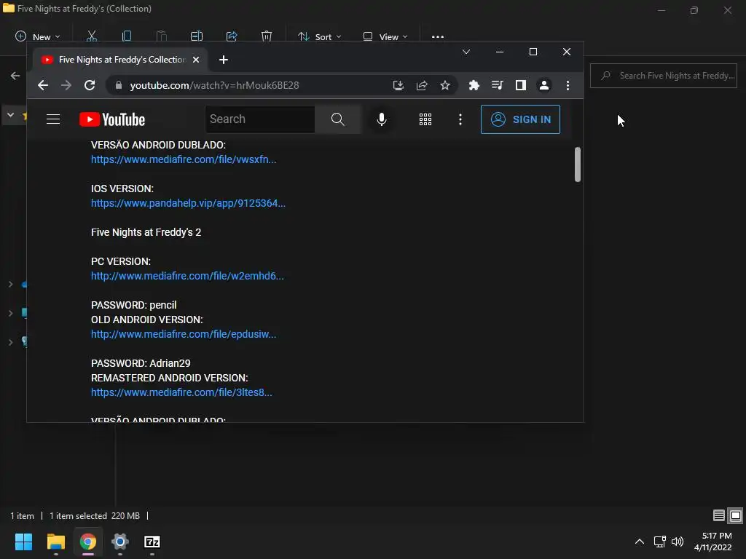
Task: Collapse the Quick access tree node
Action: pos(10,115)
